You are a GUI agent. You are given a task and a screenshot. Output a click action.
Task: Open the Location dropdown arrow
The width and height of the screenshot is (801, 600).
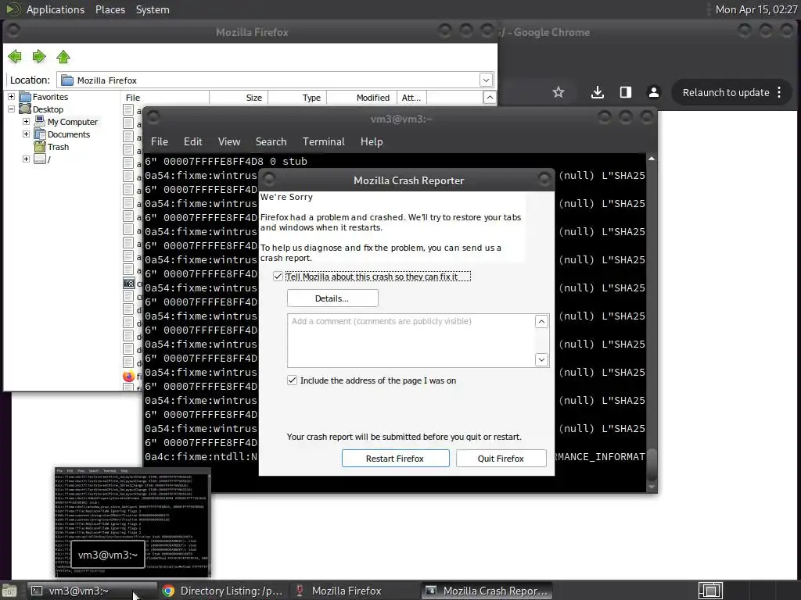coord(486,80)
